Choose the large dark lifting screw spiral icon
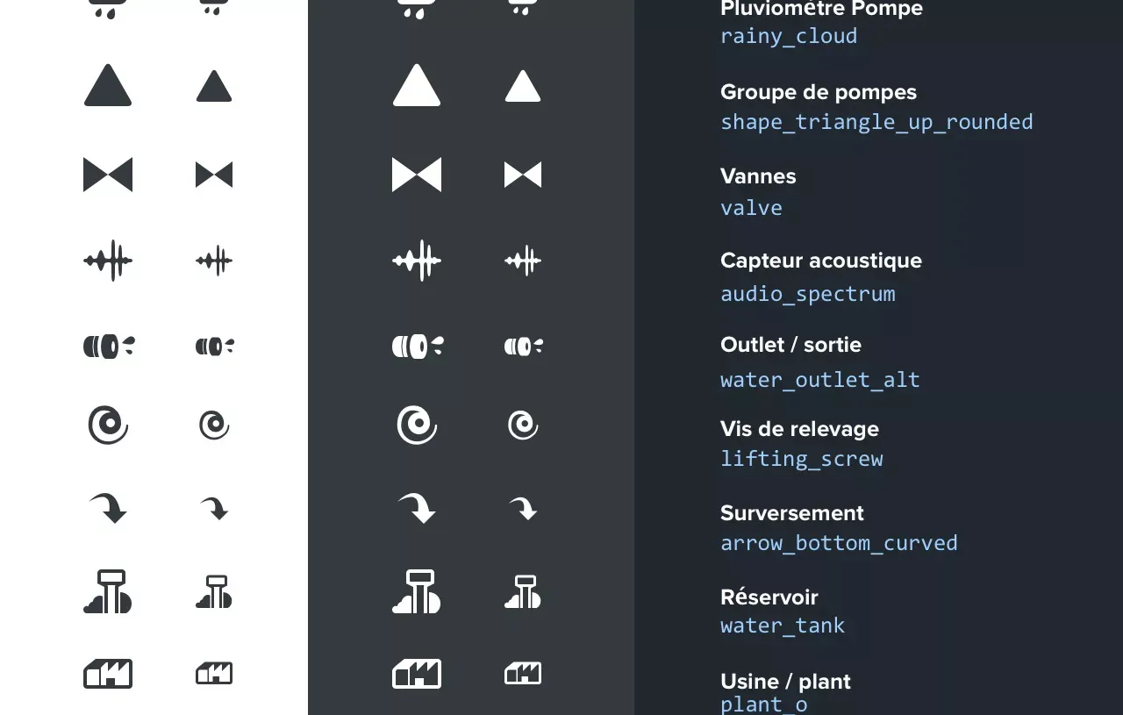The height and width of the screenshot is (715, 1123). [x=108, y=425]
